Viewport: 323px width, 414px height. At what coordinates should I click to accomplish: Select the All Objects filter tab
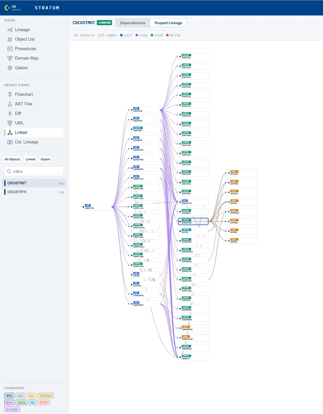(x=12, y=159)
